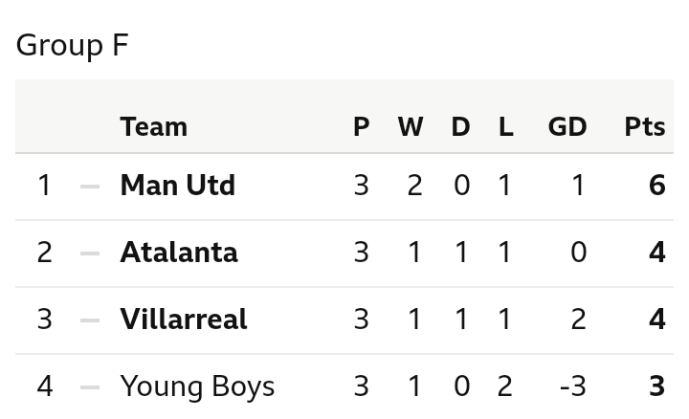Click the Team column header
689x419 pixels.
[154, 127]
